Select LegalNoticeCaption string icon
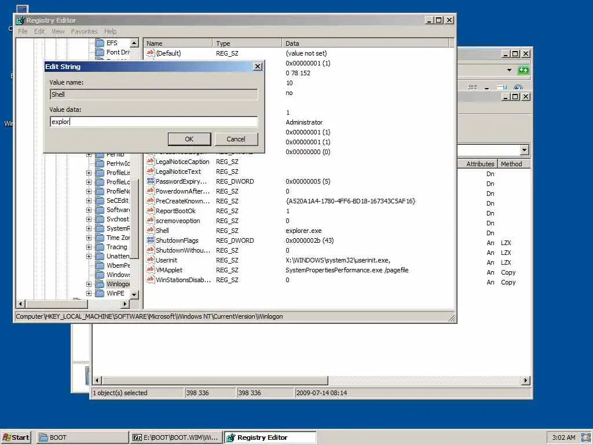593x445 pixels. pos(150,161)
